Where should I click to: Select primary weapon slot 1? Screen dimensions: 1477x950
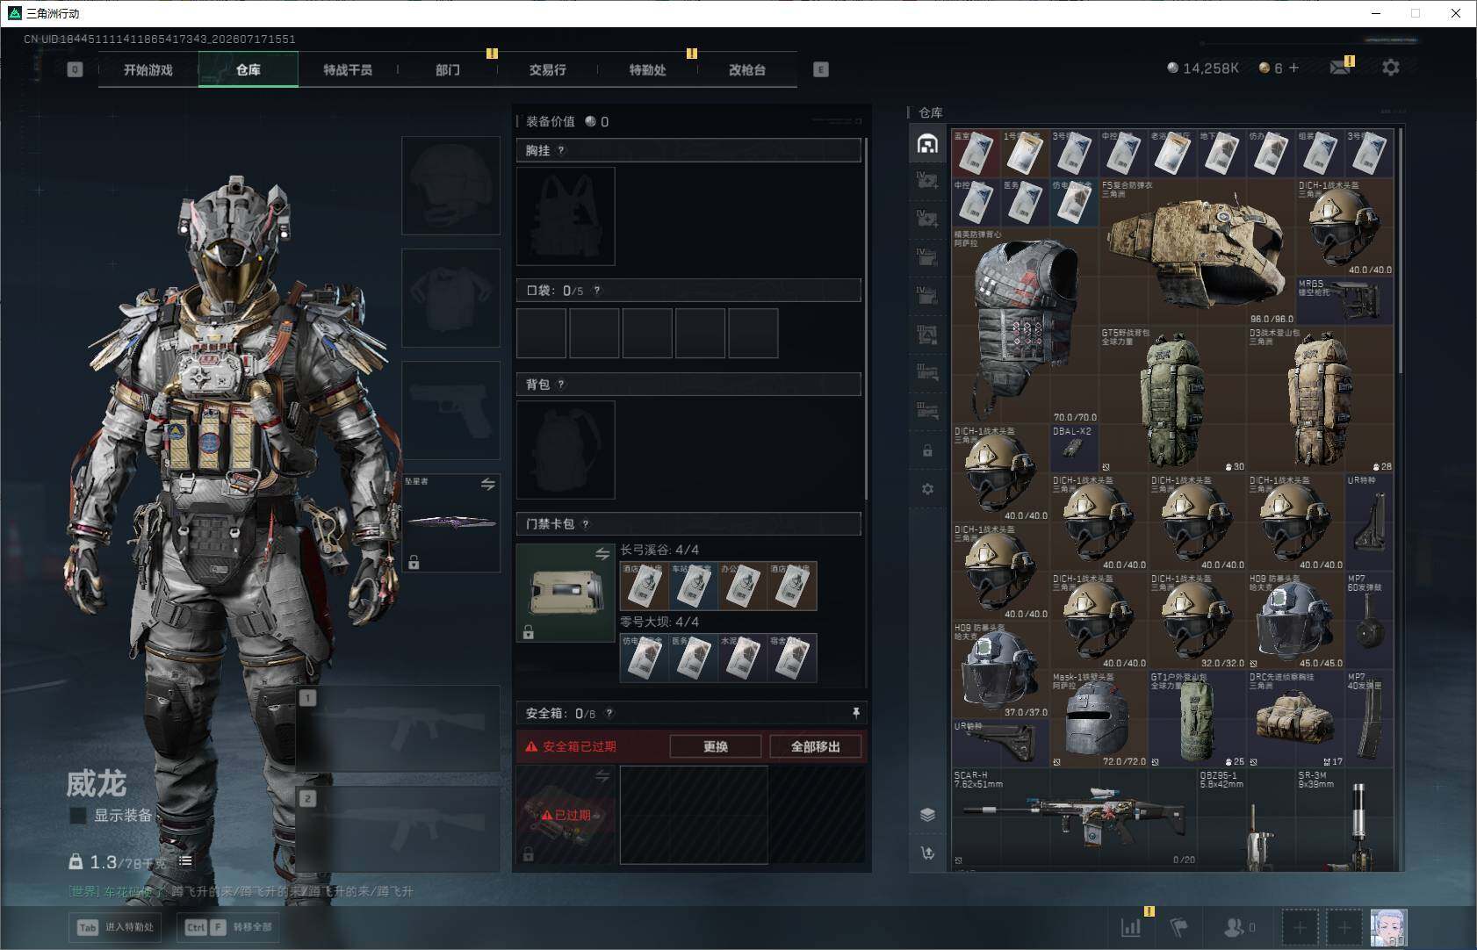click(x=399, y=729)
